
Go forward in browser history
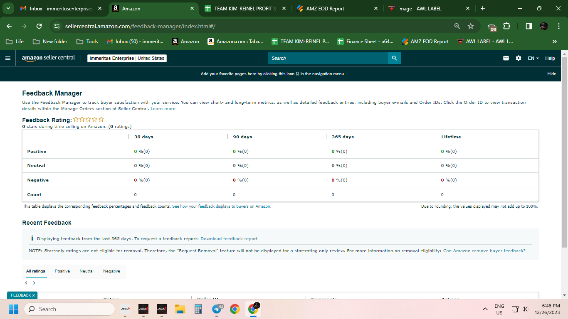(24, 26)
